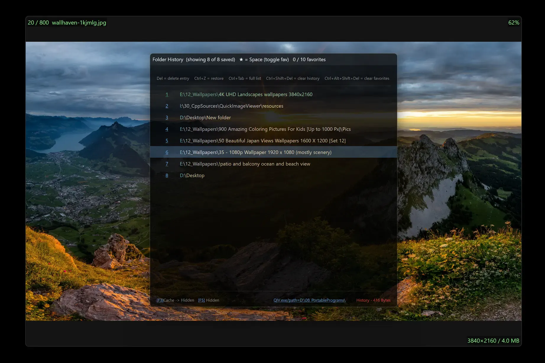Click history index number 3 link
Viewport: 545px width, 363px height.
pos(167,118)
